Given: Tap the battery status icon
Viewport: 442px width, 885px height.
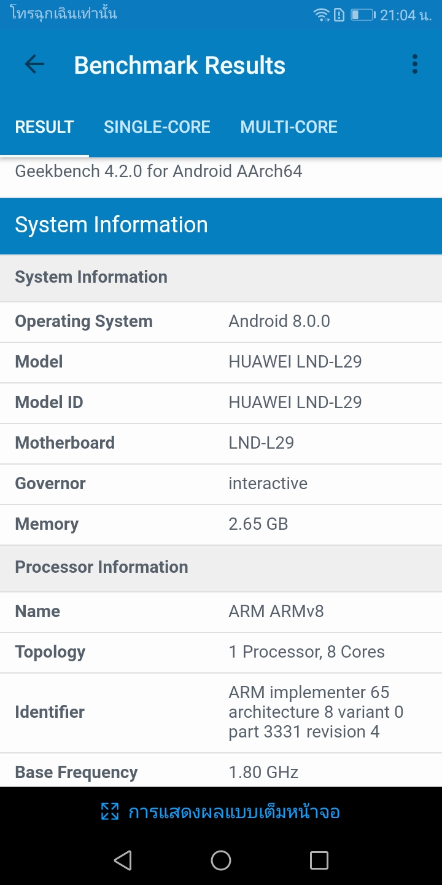Looking at the screenshot, I should (x=362, y=15).
